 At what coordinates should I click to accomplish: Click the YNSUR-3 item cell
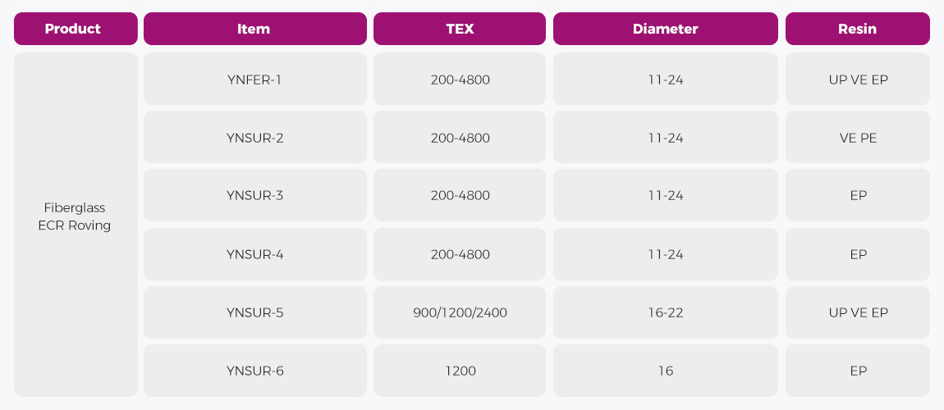(x=254, y=195)
